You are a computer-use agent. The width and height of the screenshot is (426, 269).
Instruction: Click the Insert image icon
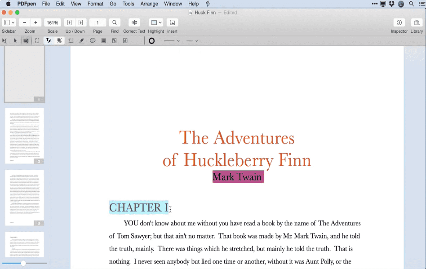click(172, 22)
